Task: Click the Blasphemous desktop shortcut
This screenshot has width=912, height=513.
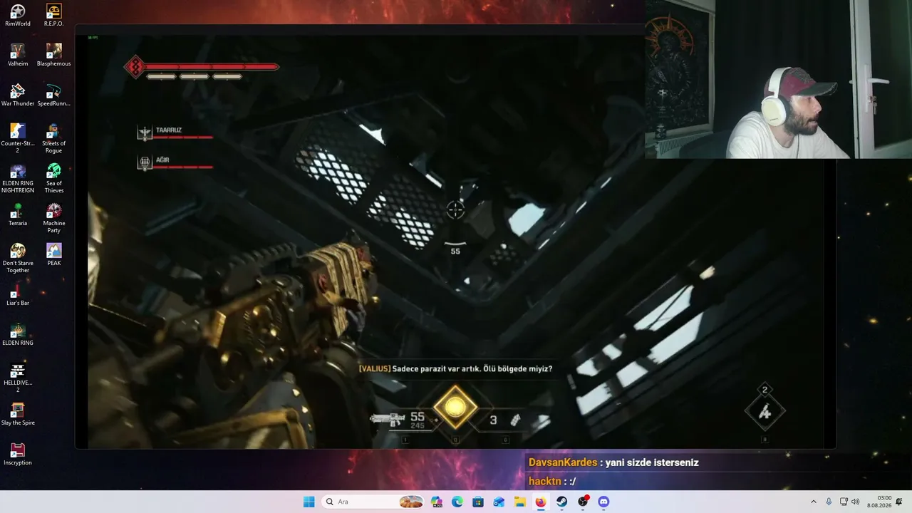Action: (x=54, y=55)
